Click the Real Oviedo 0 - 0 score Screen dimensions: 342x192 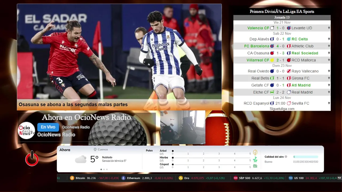280,71
